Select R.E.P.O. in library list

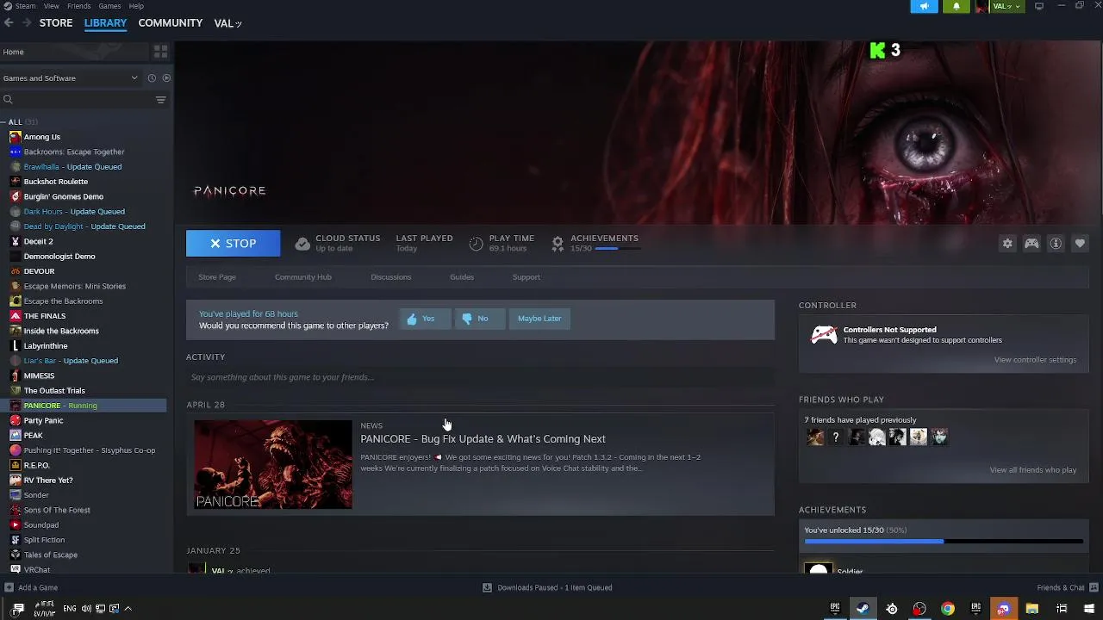(x=36, y=465)
